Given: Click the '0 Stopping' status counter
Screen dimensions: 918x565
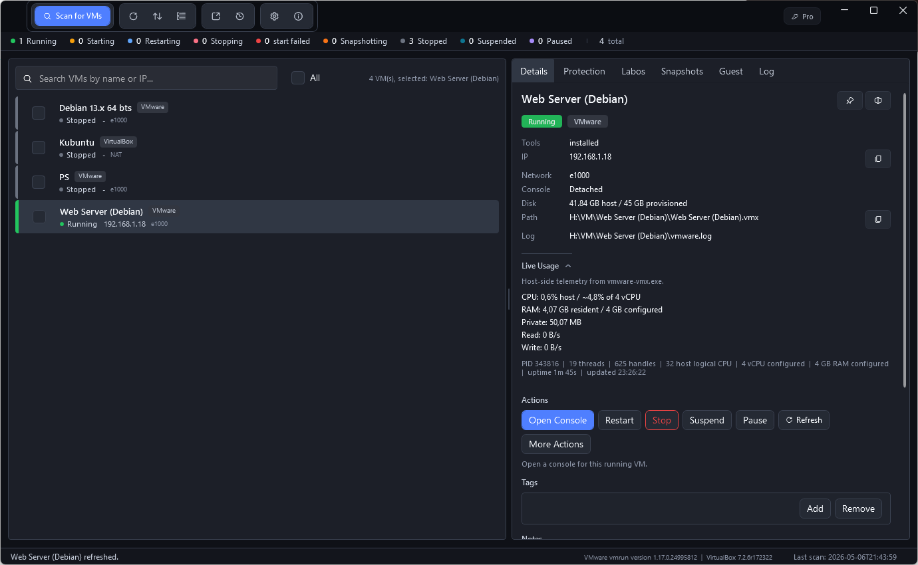Looking at the screenshot, I should tap(218, 41).
